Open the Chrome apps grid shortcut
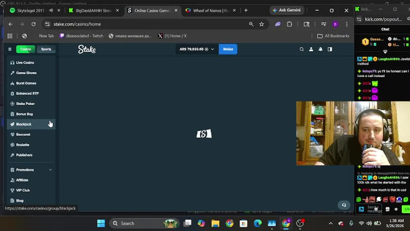410x231 pixels. (x=10, y=36)
